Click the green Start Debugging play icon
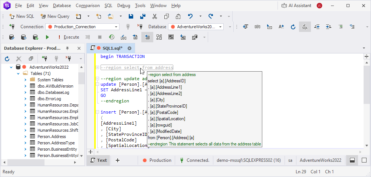The width and height of the screenshot is (371, 177). [x=47, y=37]
